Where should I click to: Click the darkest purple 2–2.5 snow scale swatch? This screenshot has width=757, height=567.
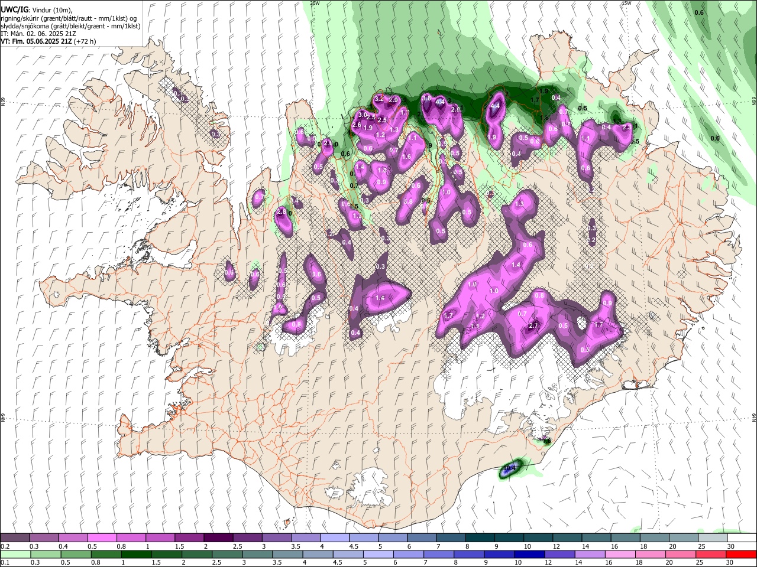[218, 538]
